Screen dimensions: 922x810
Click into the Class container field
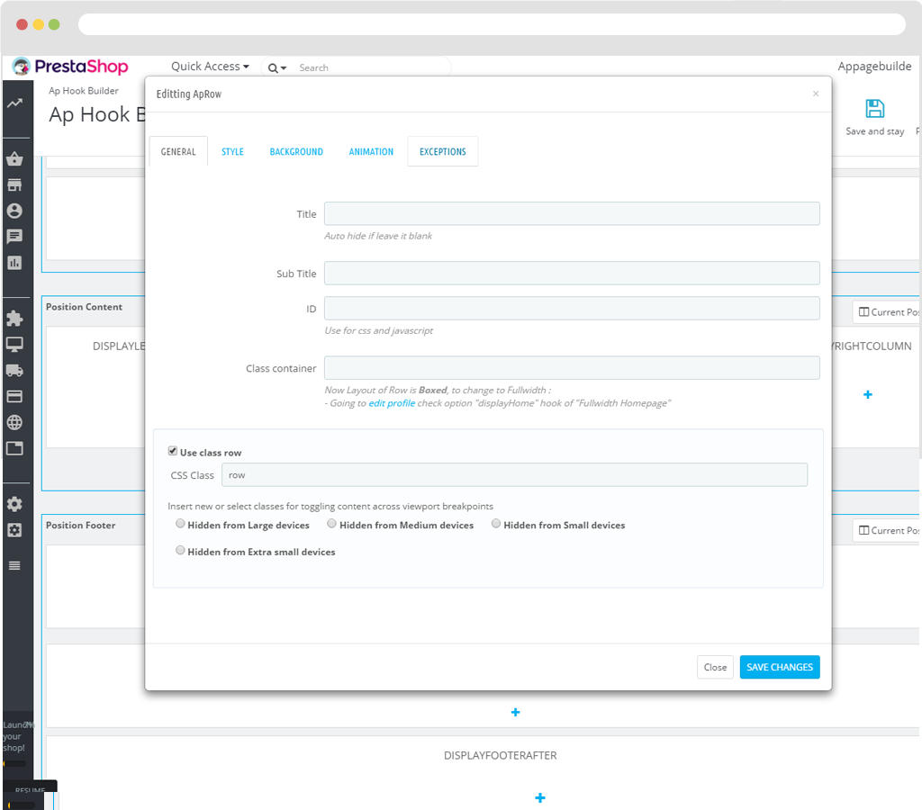572,368
